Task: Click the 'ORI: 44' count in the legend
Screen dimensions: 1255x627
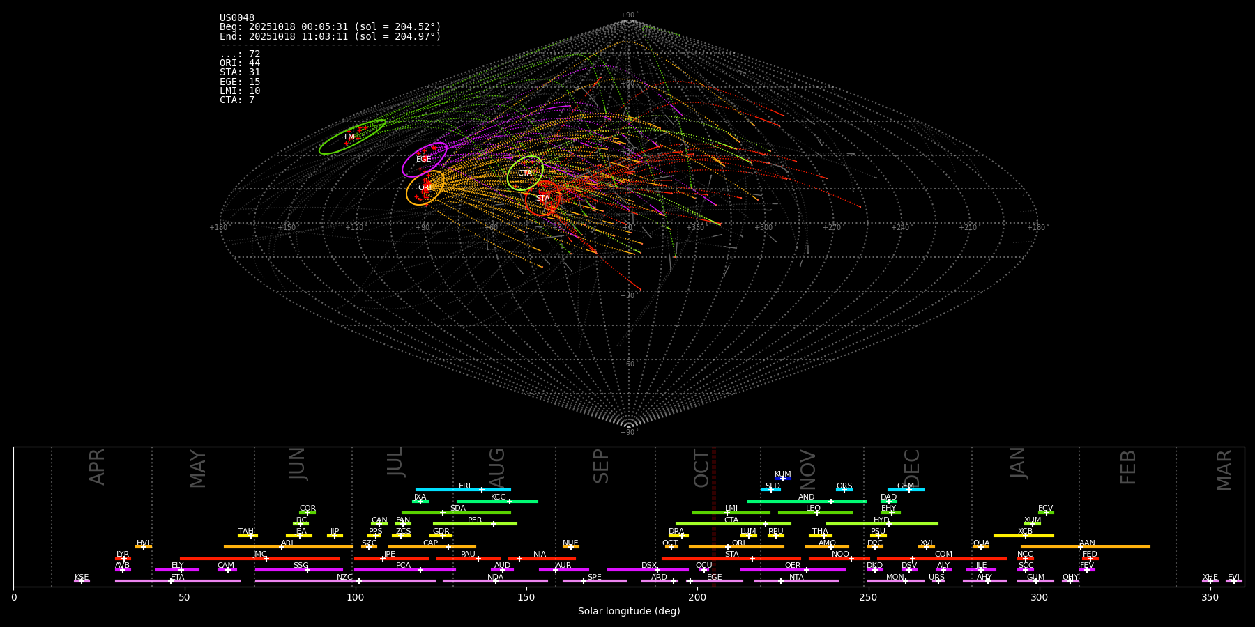Action: [x=240, y=63]
